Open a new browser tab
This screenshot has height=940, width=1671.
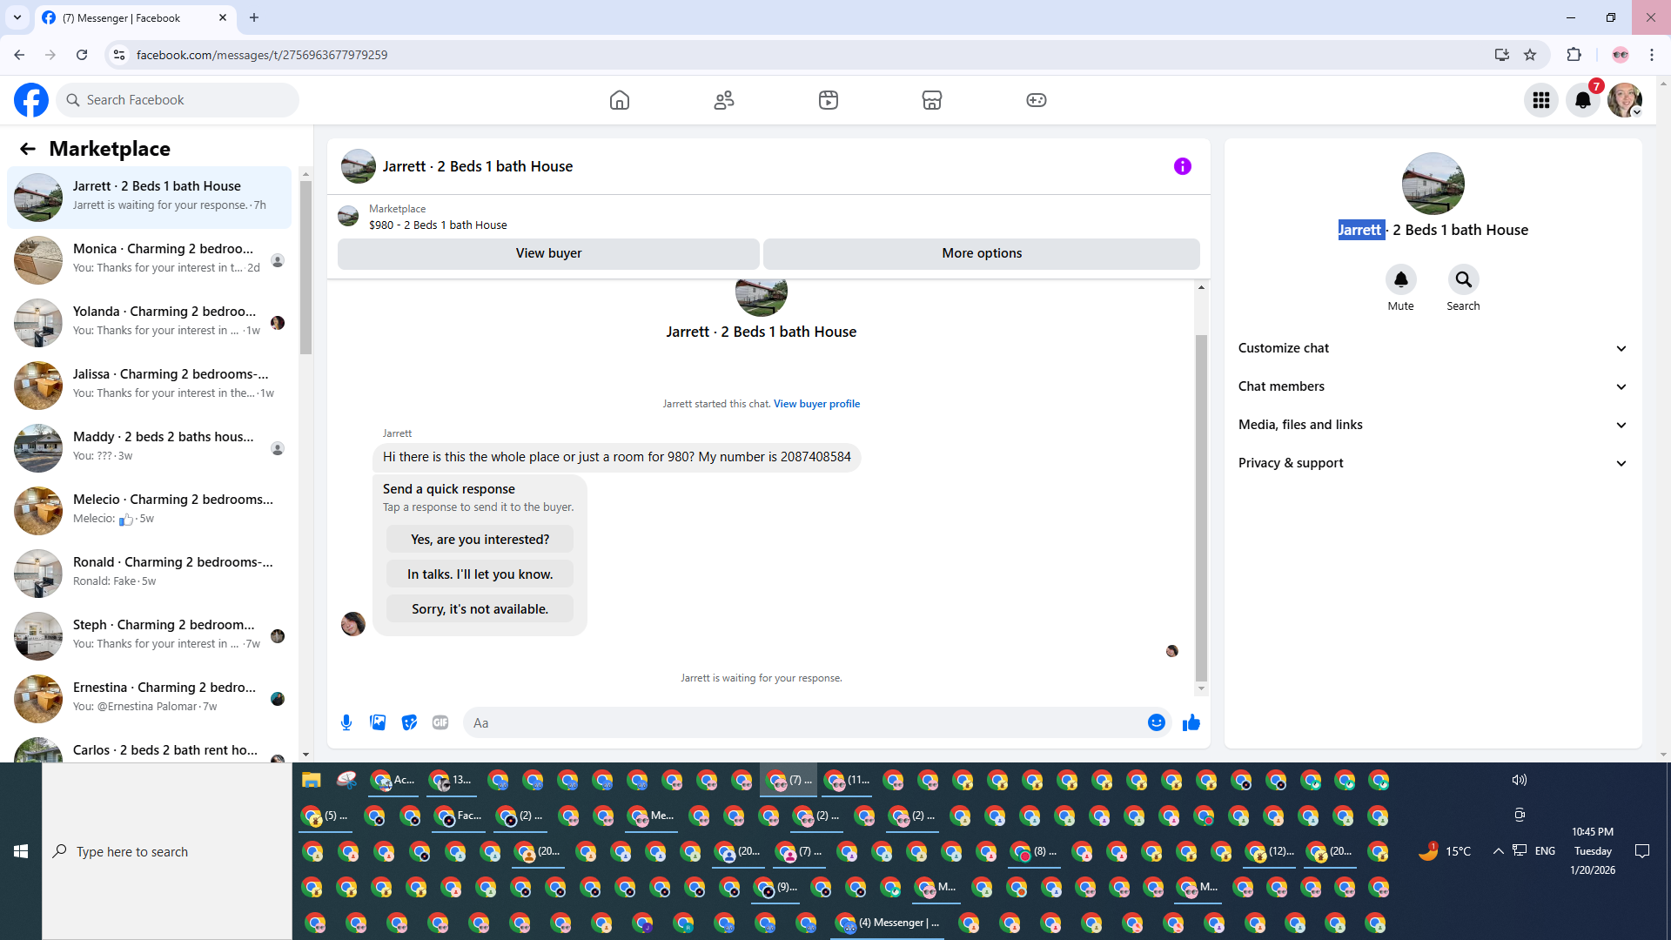click(254, 17)
